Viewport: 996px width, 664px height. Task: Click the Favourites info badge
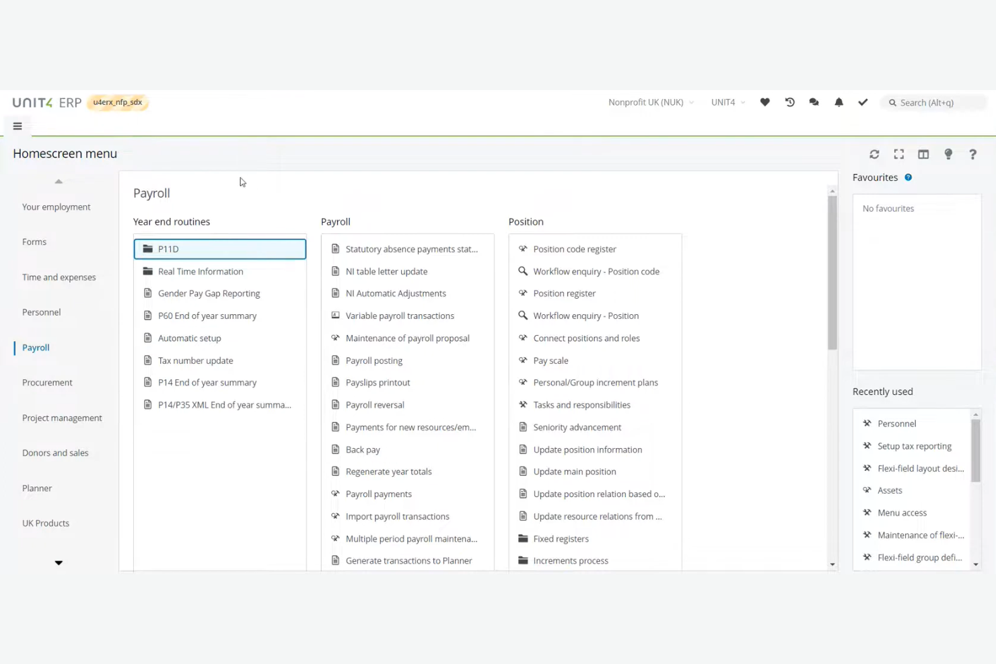tap(908, 177)
